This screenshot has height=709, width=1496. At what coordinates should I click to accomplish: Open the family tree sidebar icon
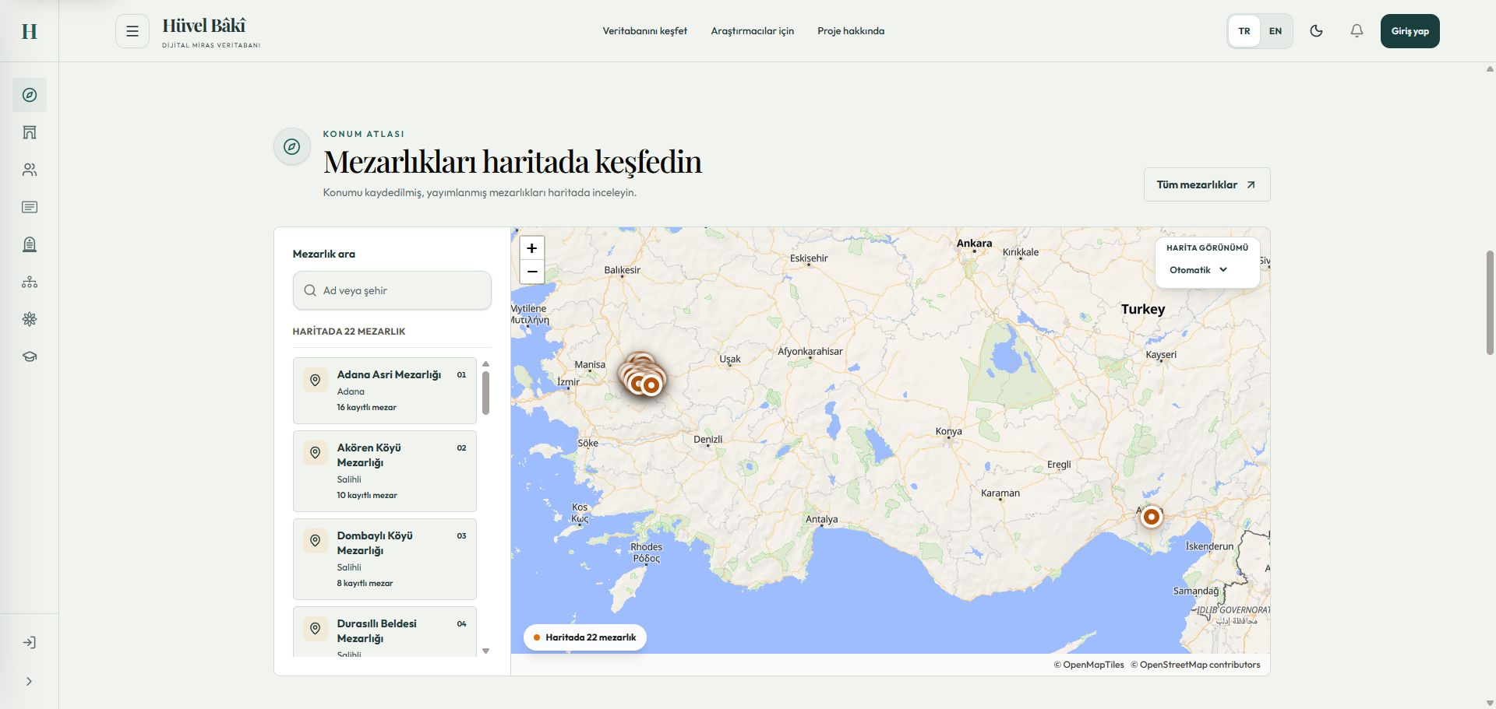(30, 282)
